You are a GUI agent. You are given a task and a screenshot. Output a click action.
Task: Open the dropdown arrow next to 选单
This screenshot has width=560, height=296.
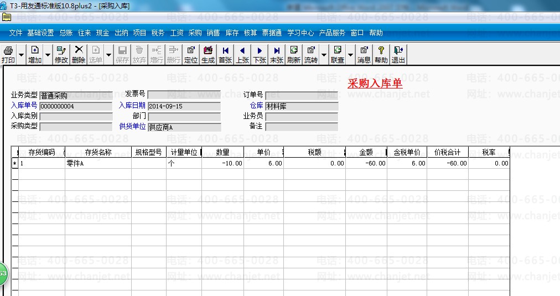click(x=109, y=55)
